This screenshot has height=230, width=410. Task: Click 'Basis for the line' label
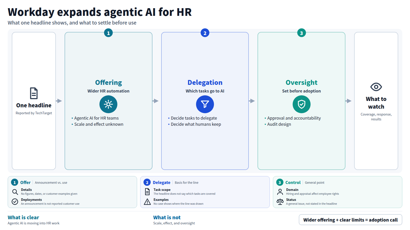click(187, 183)
